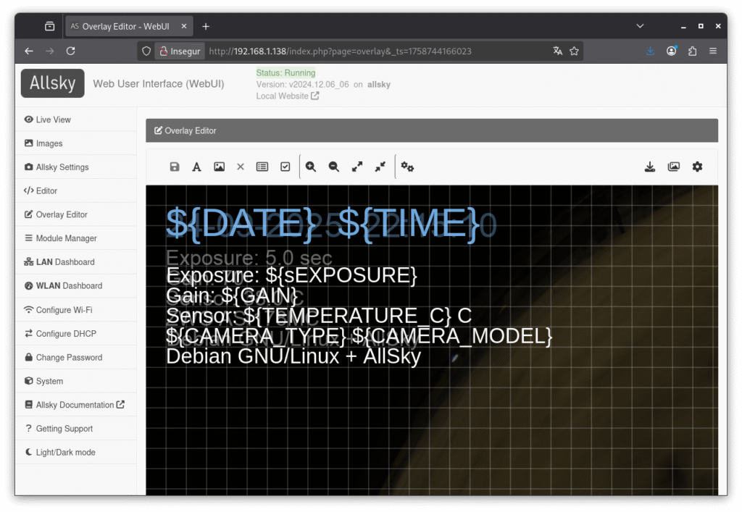
Task: Click the save overlay icon
Action: click(x=175, y=167)
